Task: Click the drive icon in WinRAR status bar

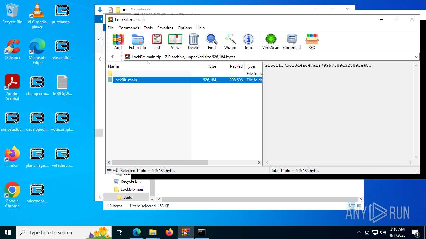Action: pos(109,170)
